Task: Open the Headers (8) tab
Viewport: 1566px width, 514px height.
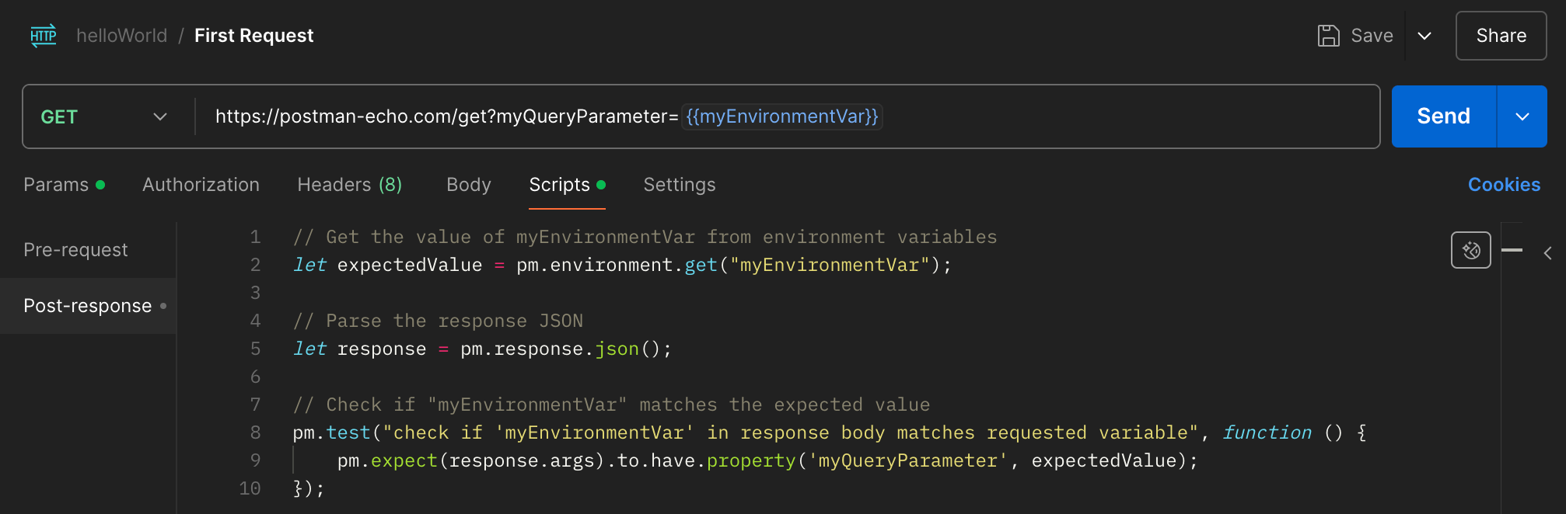Action: (x=349, y=185)
